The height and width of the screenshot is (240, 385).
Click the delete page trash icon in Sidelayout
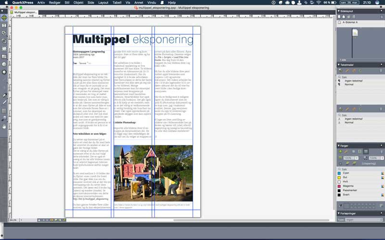[x=382, y=17]
